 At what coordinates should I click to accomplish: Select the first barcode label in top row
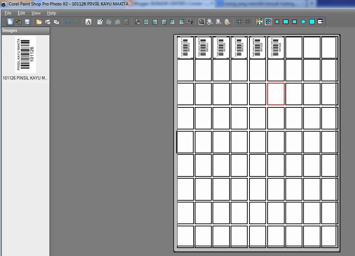(x=185, y=47)
